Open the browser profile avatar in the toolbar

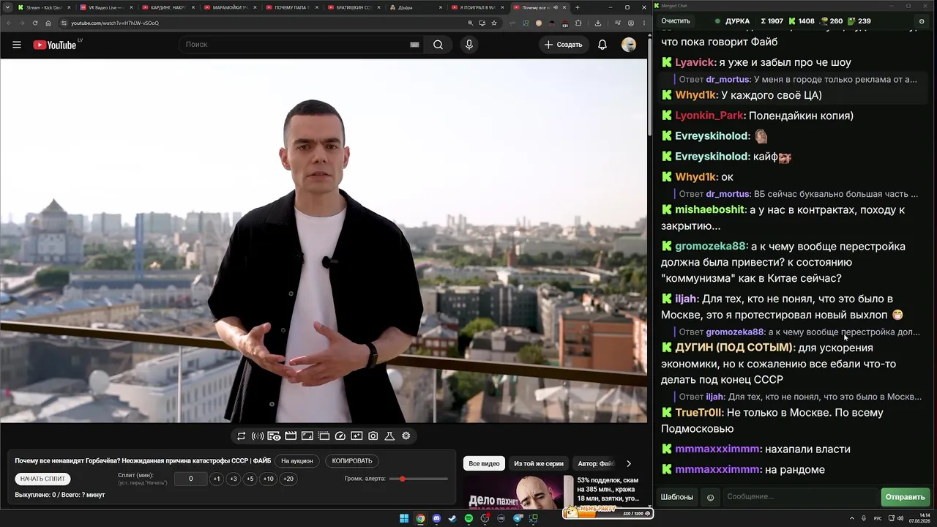tap(631, 23)
